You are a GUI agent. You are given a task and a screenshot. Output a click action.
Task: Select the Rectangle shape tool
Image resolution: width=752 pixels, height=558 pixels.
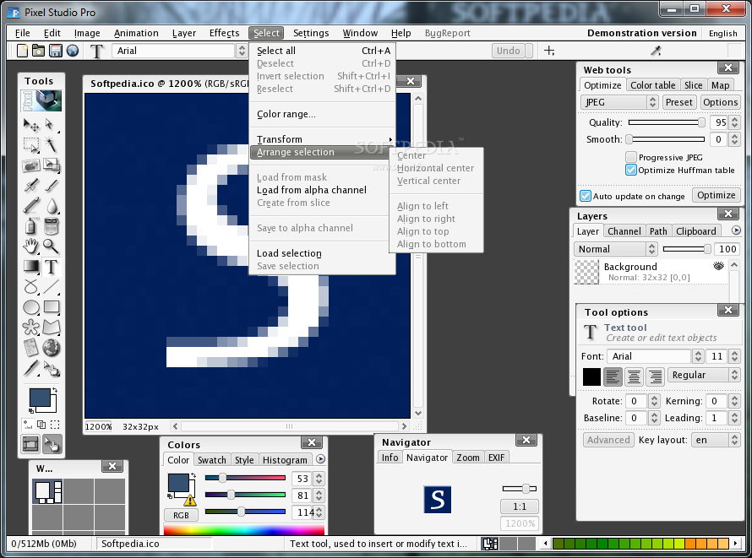click(x=51, y=307)
